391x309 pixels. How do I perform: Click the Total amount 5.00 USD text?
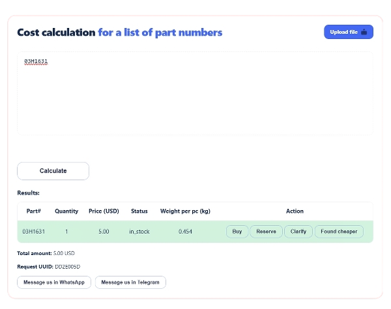[63, 253]
